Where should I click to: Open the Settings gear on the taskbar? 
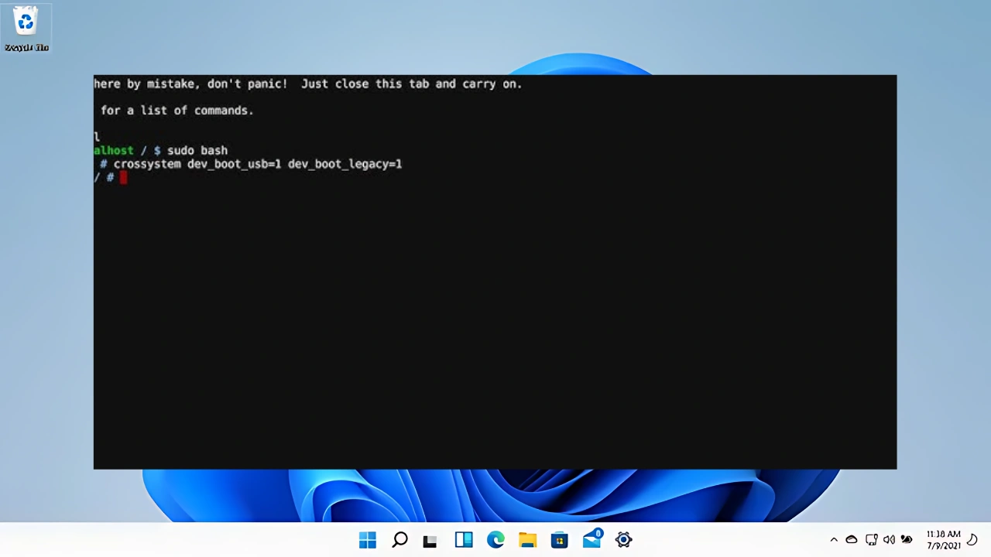(623, 540)
